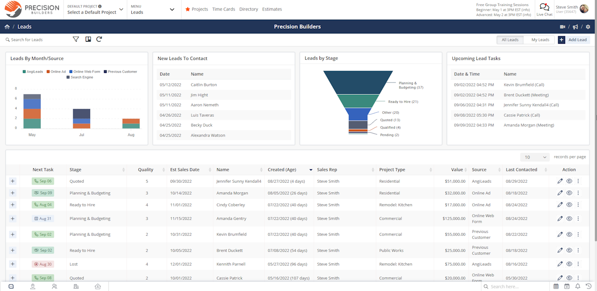Viewport: 597px width, 291px height.
Task: Open the settings gear in header
Action: click(588, 27)
